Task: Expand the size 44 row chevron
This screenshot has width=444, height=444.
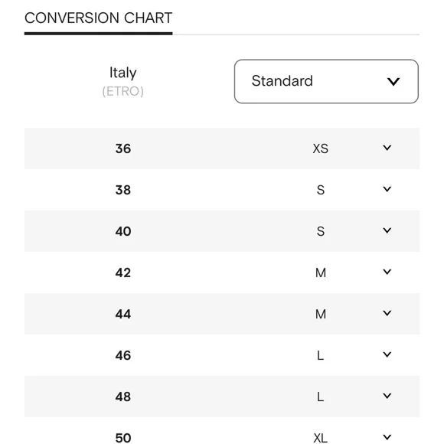Action: pos(387,313)
